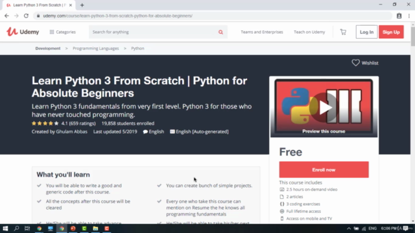Image resolution: width=415 pixels, height=233 pixels.
Task: Open the Categories grid menu
Action: point(62,32)
